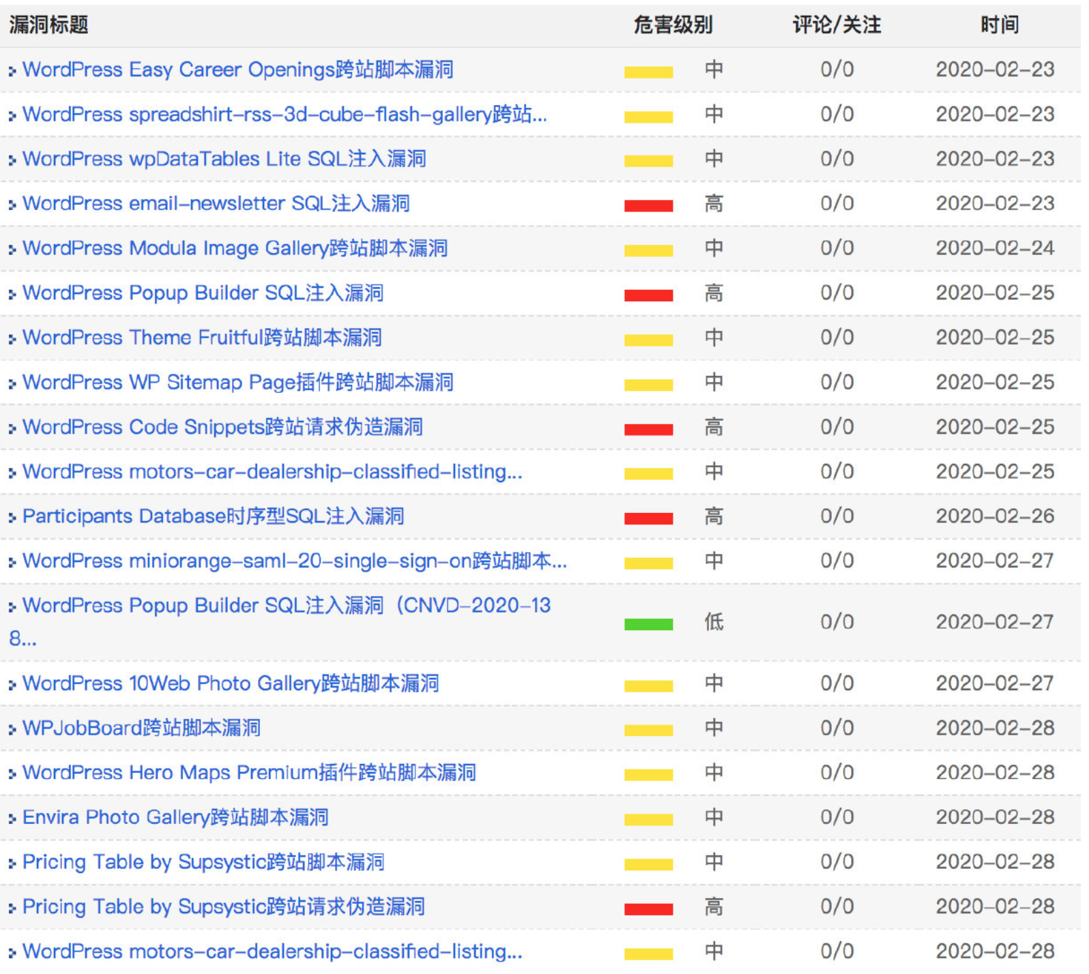Click the 漏洞标题 column header
Viewport: 1089px width, 974px height.
(49, 25)
